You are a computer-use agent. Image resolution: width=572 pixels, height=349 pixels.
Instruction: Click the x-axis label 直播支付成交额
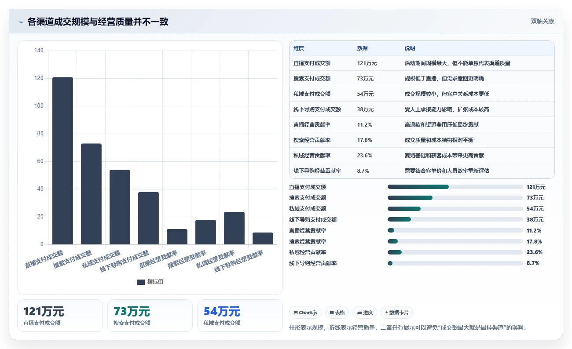tap(44, 259)
